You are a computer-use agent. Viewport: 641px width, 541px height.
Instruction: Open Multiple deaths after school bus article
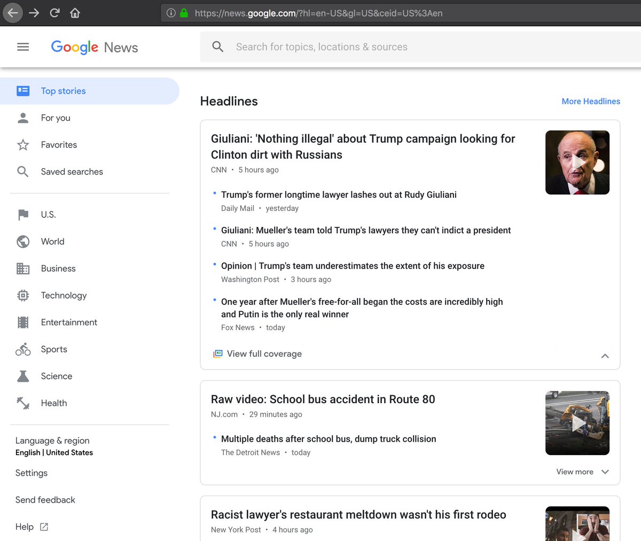tap(329, 439)
